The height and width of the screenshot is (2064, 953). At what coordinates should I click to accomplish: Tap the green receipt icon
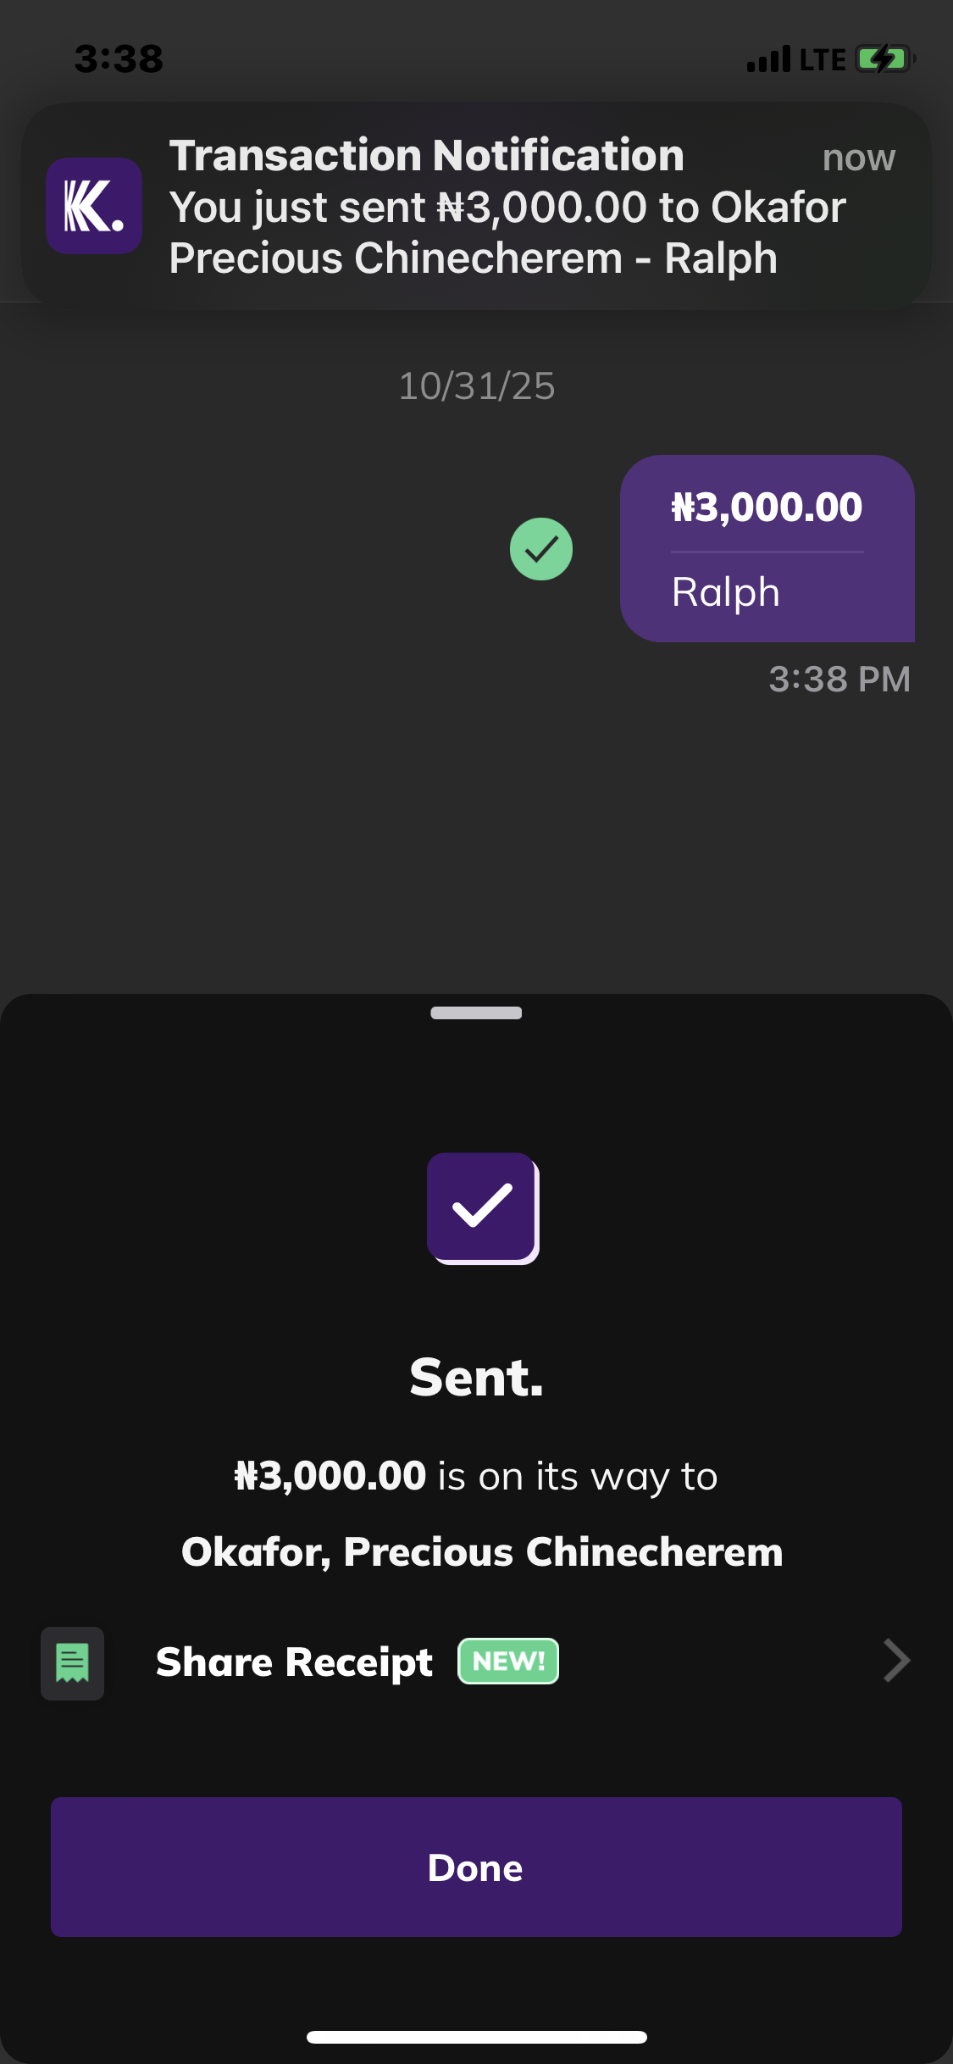click(73, 1662)
